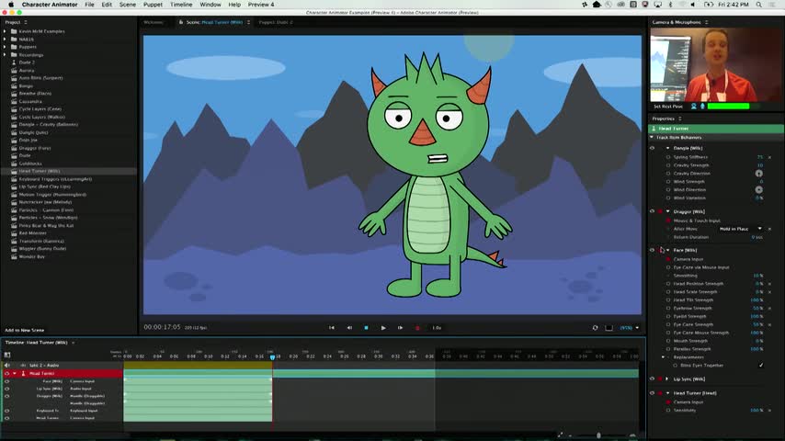
Task: Click the 00:00:17:05 timecode field
Action: click(162, 327)
